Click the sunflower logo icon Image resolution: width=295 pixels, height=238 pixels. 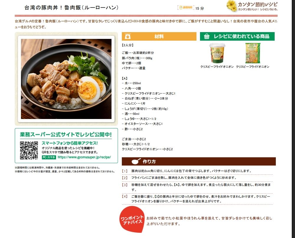tap(231, 6)
